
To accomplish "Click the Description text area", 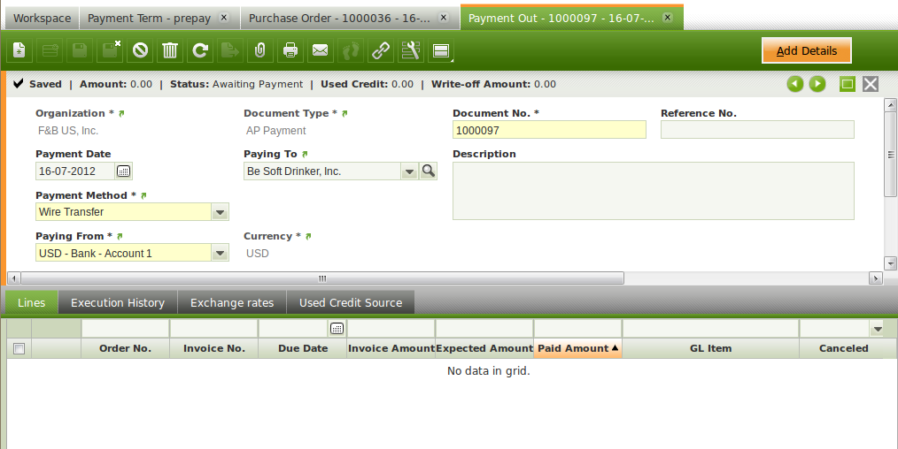I will tap(653, 190).
